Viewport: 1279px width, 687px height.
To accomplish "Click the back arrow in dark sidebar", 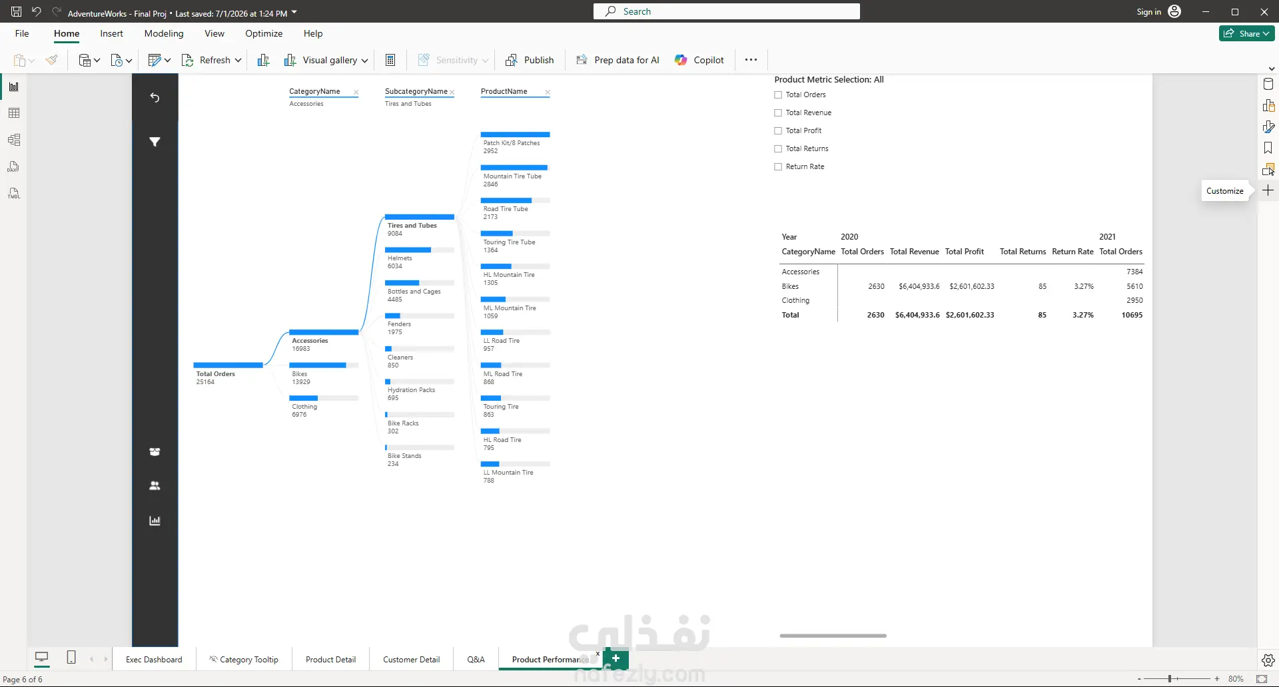I will click(155, 98).
